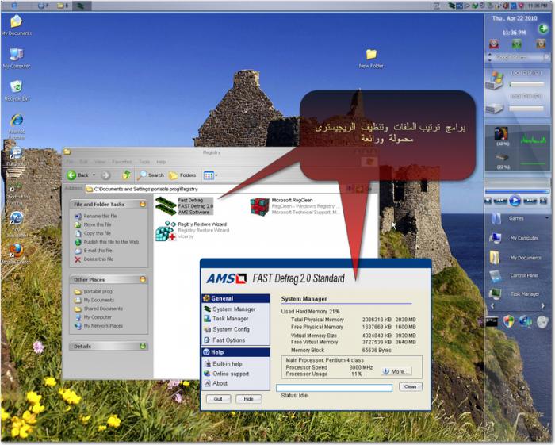Open the Tools menu in Explorer
The width and height of the screenshot is (555, 445).
(144, 162)
